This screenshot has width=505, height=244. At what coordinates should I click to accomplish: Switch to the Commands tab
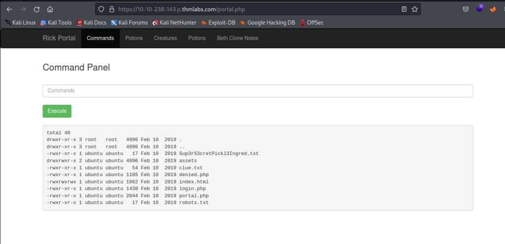100,38
